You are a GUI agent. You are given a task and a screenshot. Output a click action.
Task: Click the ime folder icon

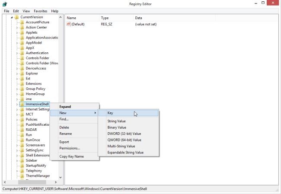22,99
